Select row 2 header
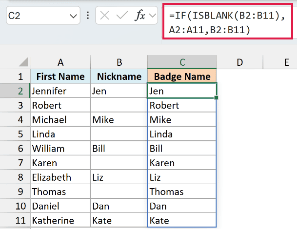Viewport: 297px width, 229px height. click(x=15, y=91)
